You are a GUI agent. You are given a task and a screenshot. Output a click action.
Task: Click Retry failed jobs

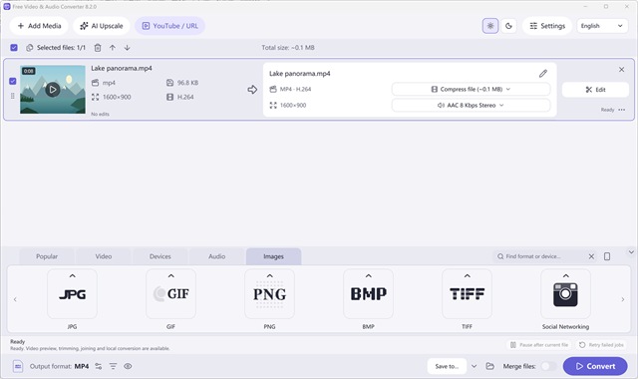click(601, 345)
